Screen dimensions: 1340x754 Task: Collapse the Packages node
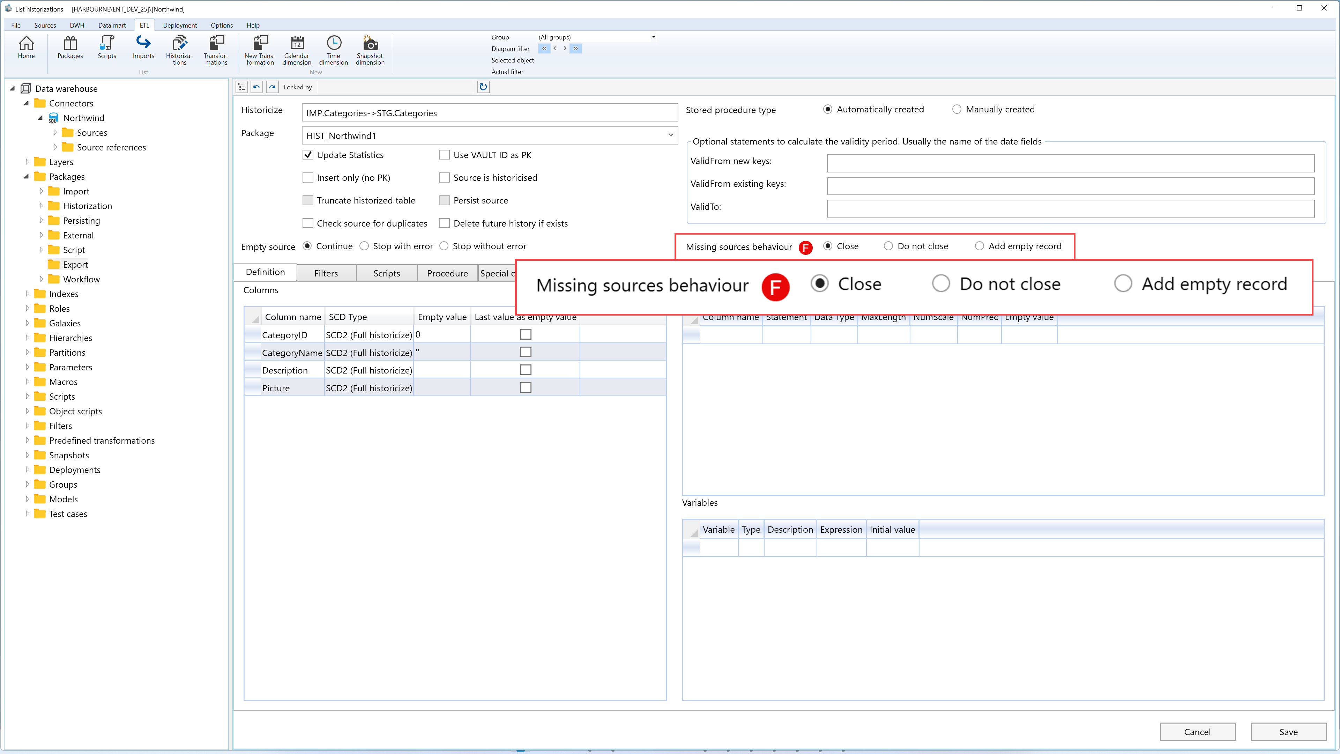27,176
